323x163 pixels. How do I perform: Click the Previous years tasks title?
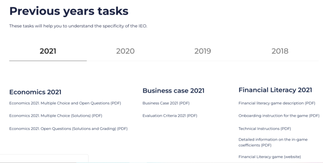coord(69,11)
